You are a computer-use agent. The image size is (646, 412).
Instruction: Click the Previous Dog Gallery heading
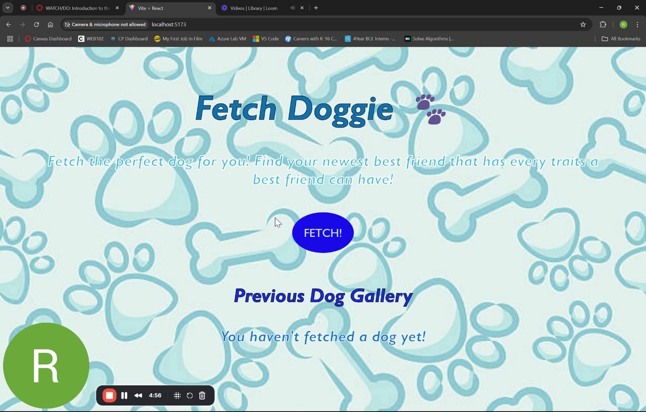[x=323, y=296]
